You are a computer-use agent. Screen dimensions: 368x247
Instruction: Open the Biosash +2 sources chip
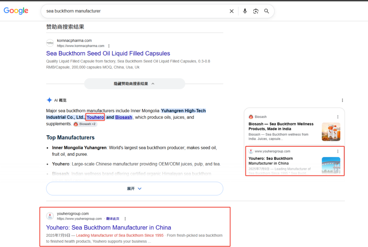[x=85, y=124]
